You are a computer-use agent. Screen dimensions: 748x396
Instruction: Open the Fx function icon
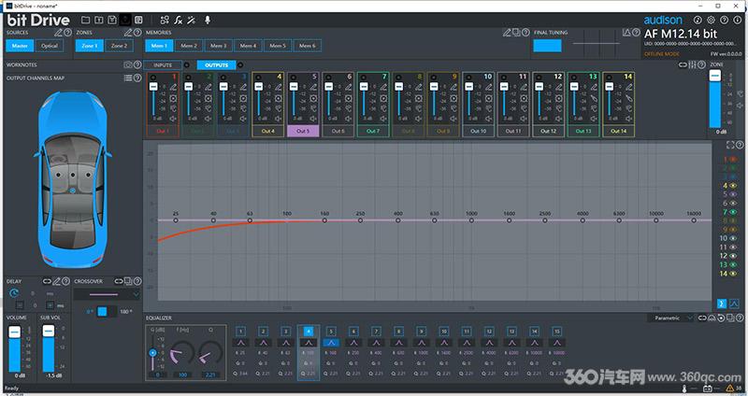178,20
